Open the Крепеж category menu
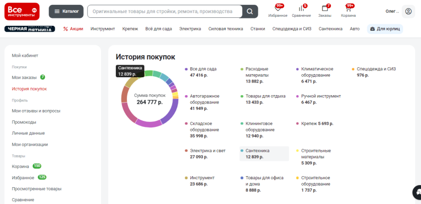 pos(130,29)
